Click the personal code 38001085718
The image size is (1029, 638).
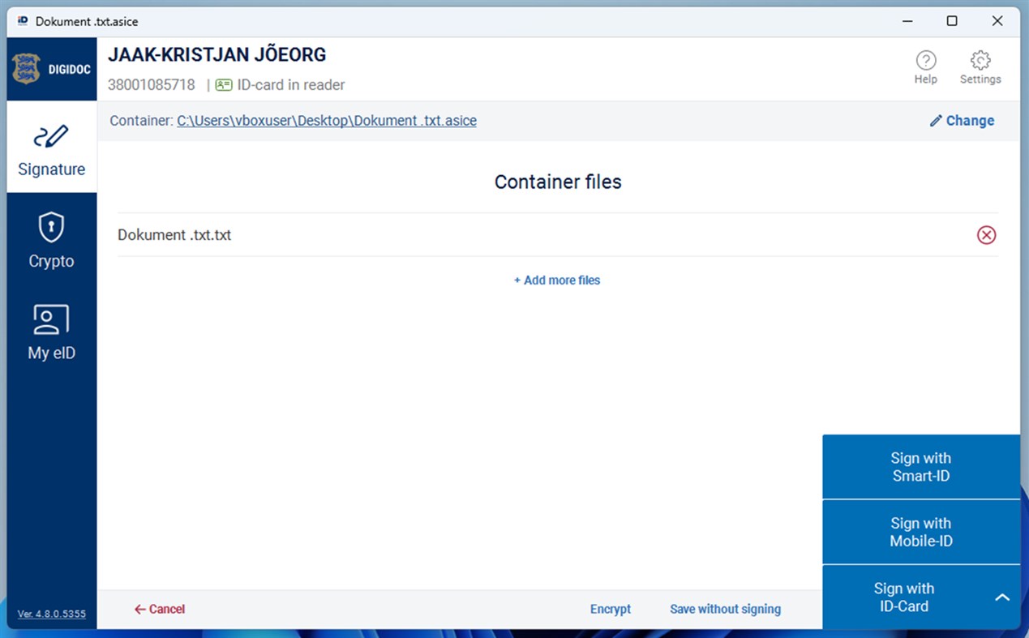pos(152,84)
